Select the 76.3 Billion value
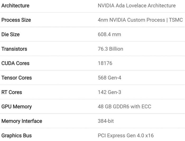The image size is (185, 141). [x=110, y=49]
